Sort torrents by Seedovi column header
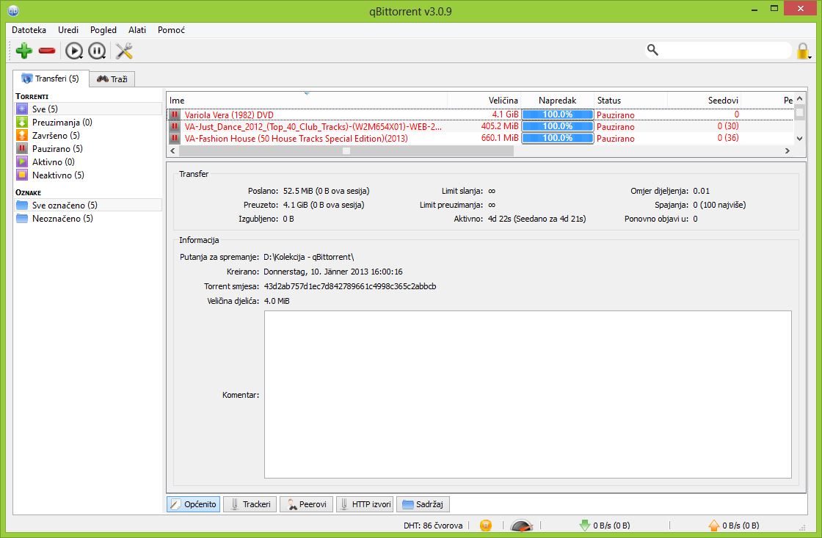Screen dimensions: 822x538 coord(704,100)
